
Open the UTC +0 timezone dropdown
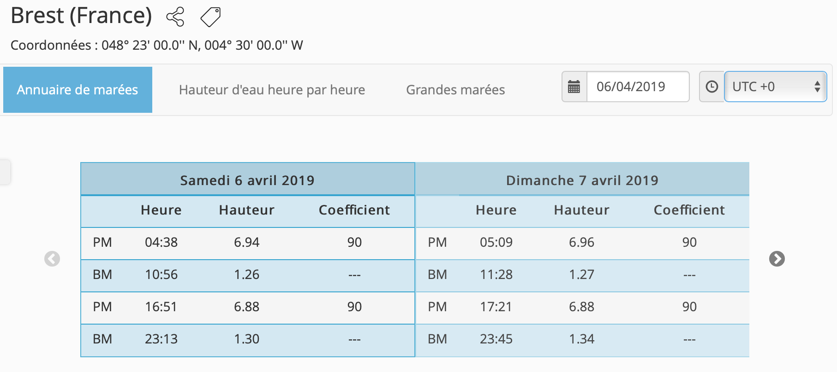point(775,87)
